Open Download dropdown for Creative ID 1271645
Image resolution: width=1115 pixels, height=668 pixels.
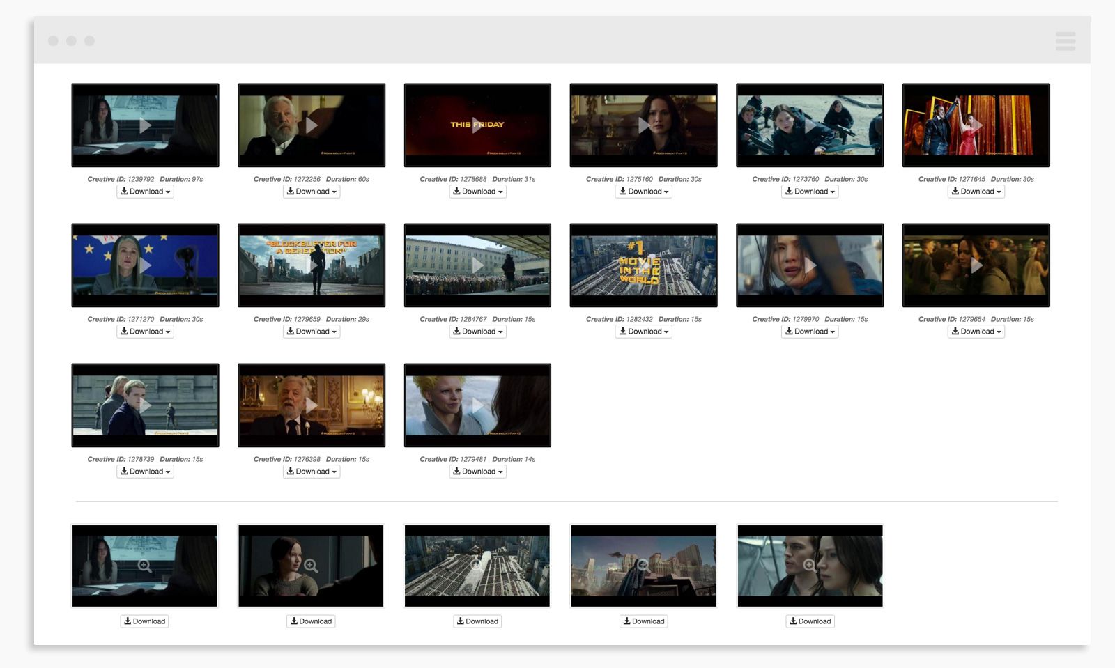pyautogui.click(x=976, y=192)
